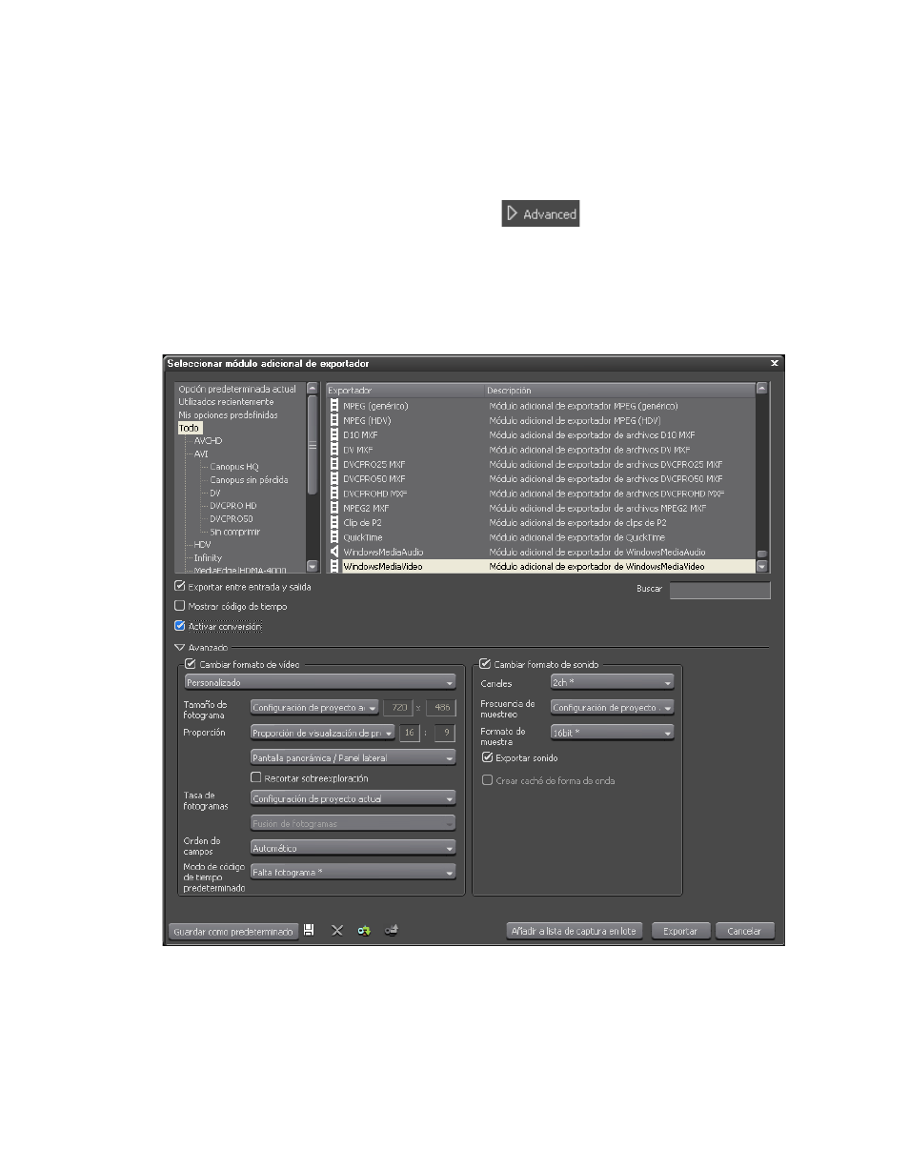Click the save preset floppy disk icon
The height and width of the screenshot is (1169, 909).
309,930
